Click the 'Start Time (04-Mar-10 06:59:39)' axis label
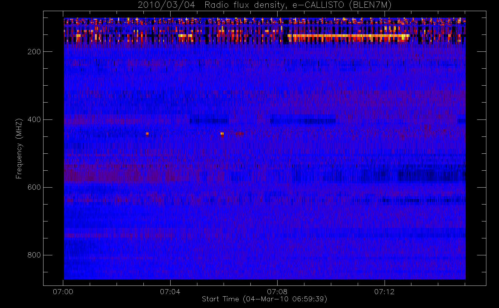The height and width of the screenshot is (308, 499). [264, 299]
